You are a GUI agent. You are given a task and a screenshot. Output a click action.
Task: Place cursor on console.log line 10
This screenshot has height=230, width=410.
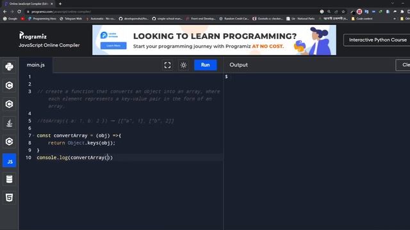tap(75, 158)
